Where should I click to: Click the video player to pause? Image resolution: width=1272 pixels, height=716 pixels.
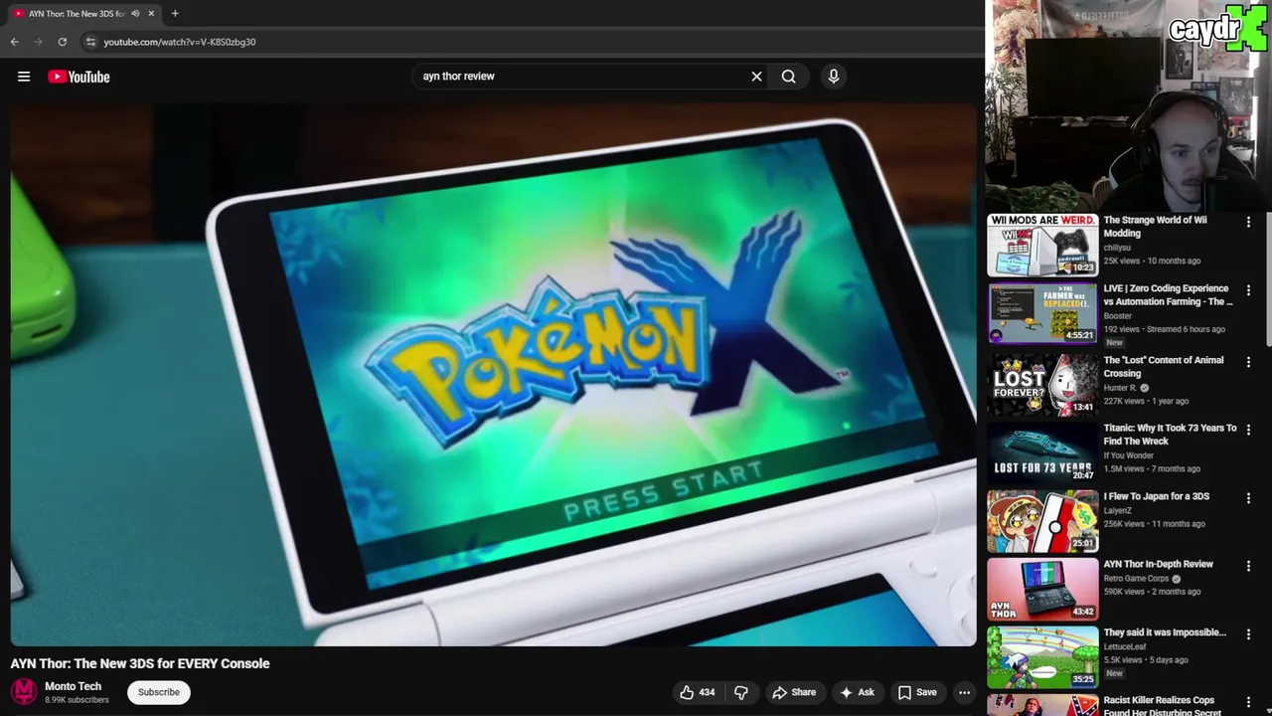tap(494, 375)
